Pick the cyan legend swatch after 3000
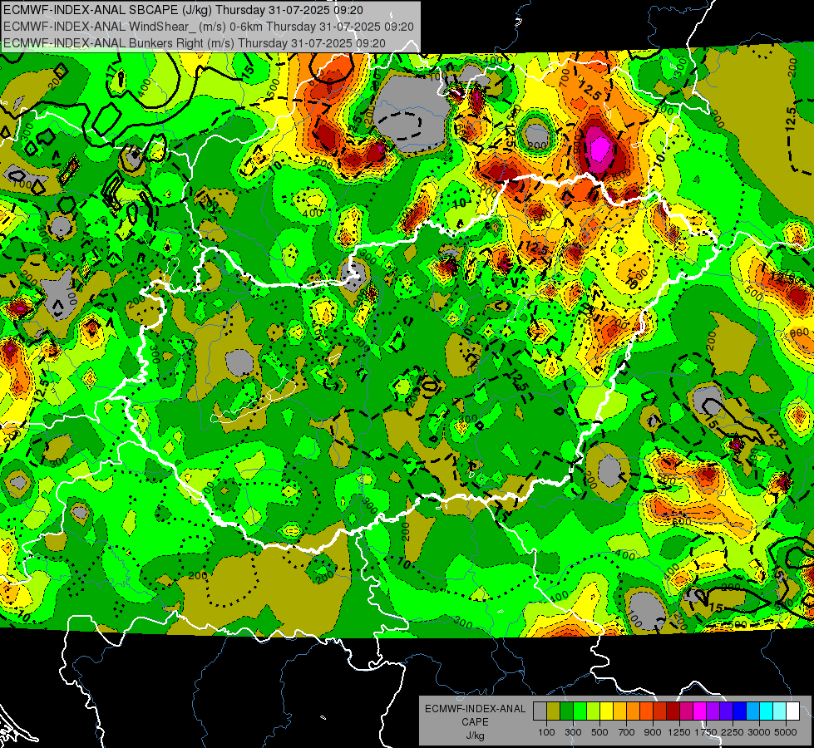 (x=767, y=711)
